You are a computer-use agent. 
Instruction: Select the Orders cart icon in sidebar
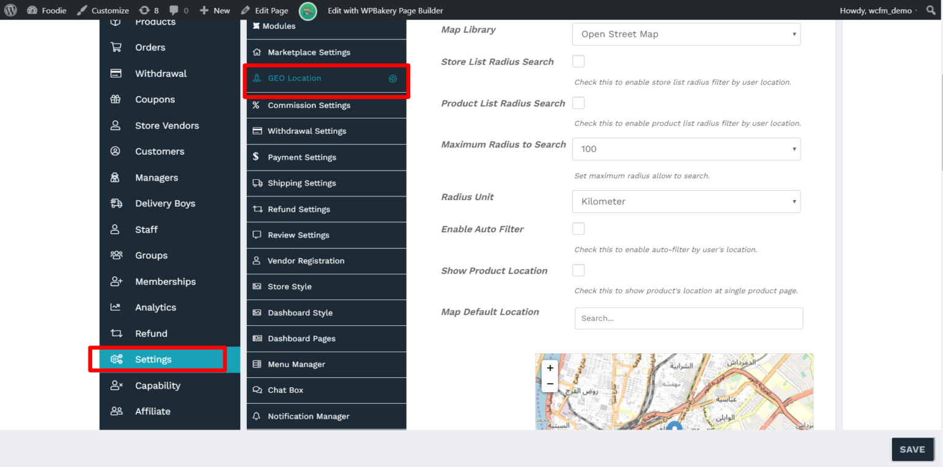point(117,47)
